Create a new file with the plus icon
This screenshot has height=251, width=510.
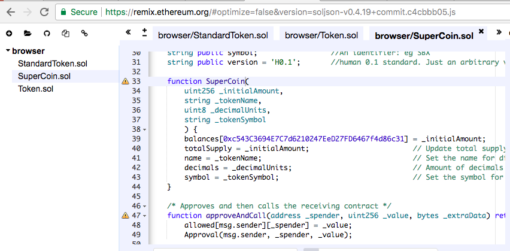9,34
